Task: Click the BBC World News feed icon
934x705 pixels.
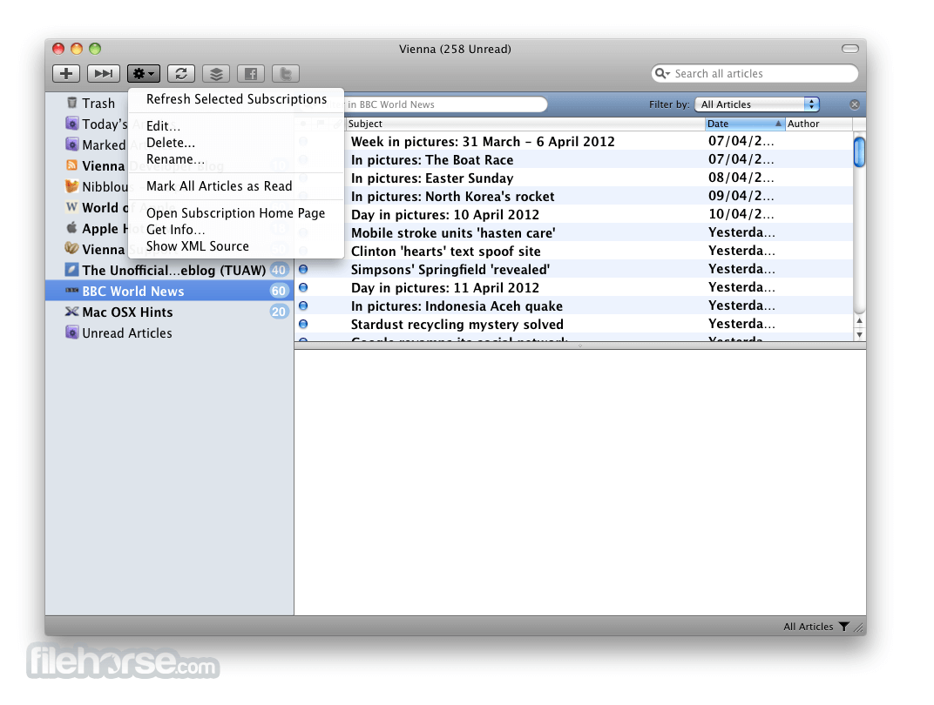Action: [x=72, y=291]
